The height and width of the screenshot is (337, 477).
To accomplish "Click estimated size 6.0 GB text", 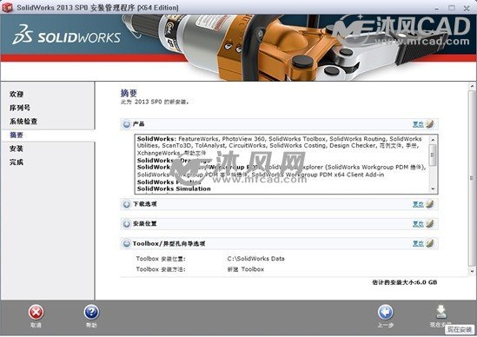I will pyautogui.click(x=405, y=282).
